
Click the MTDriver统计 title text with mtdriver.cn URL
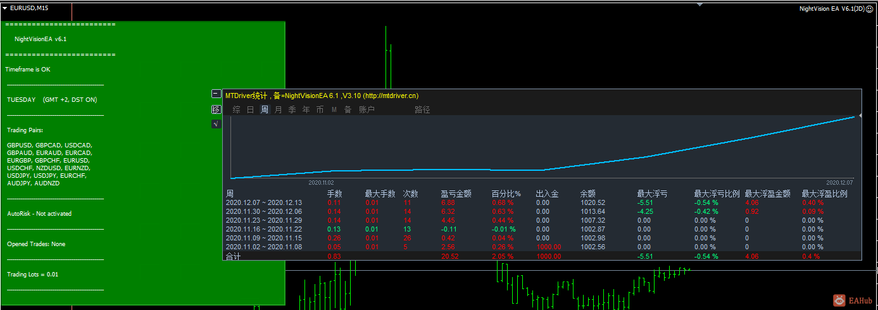coord(322,96)
